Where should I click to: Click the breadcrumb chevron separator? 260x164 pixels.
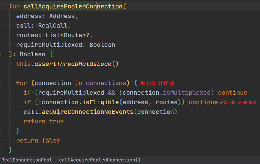(56, 160)
